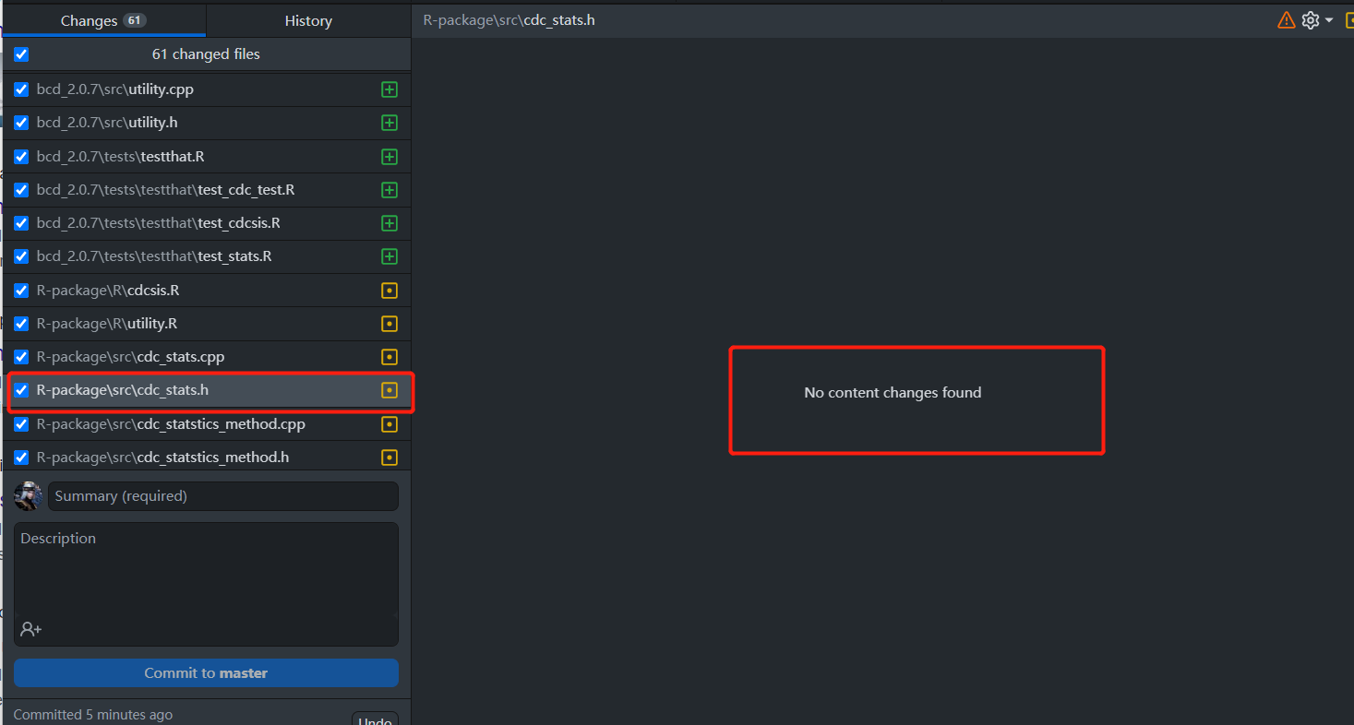
Task: Uncheck R-package\R\cdcsis.R checkbox
Action: [x=21, y=291]
